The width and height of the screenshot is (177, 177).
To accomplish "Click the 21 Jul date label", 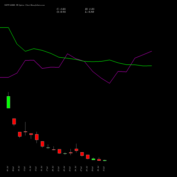I will click(x=58, y=169).
